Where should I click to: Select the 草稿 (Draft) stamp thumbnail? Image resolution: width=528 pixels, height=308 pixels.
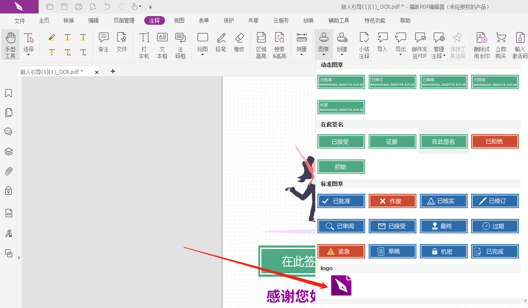392,251
